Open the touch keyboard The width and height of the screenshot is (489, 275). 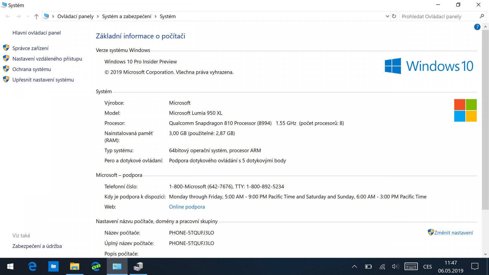pyautogui.click(x=411, y=267)
